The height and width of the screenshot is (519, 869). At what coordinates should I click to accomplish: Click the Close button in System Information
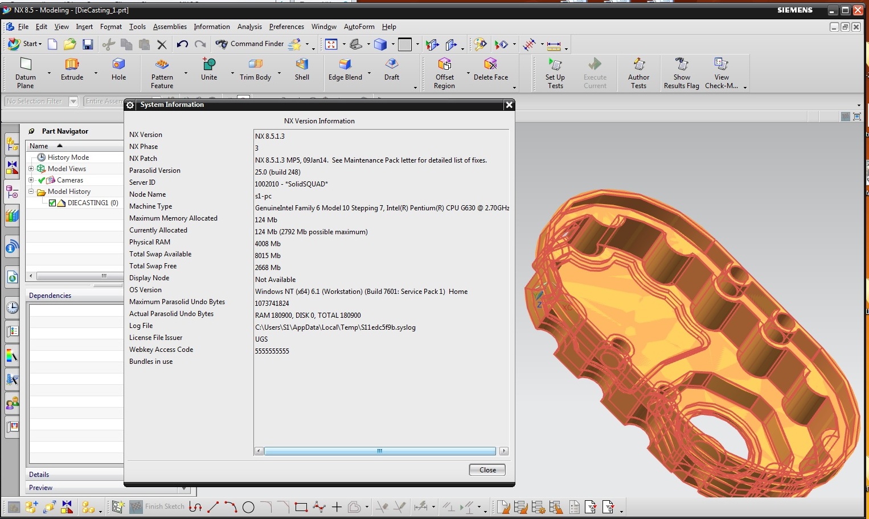click(487, 470)
